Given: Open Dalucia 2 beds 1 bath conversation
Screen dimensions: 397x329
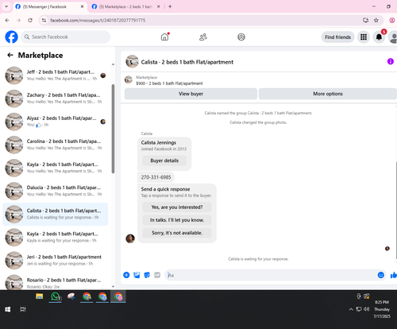Looking at the screenshot, I should (56, 191).
